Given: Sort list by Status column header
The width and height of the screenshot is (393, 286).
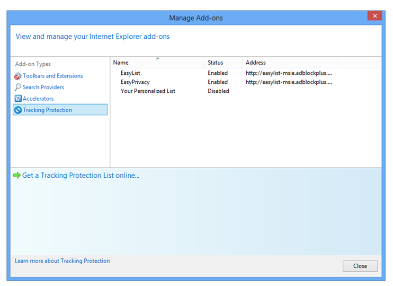Looking at the screenshot, I should 224,63.
